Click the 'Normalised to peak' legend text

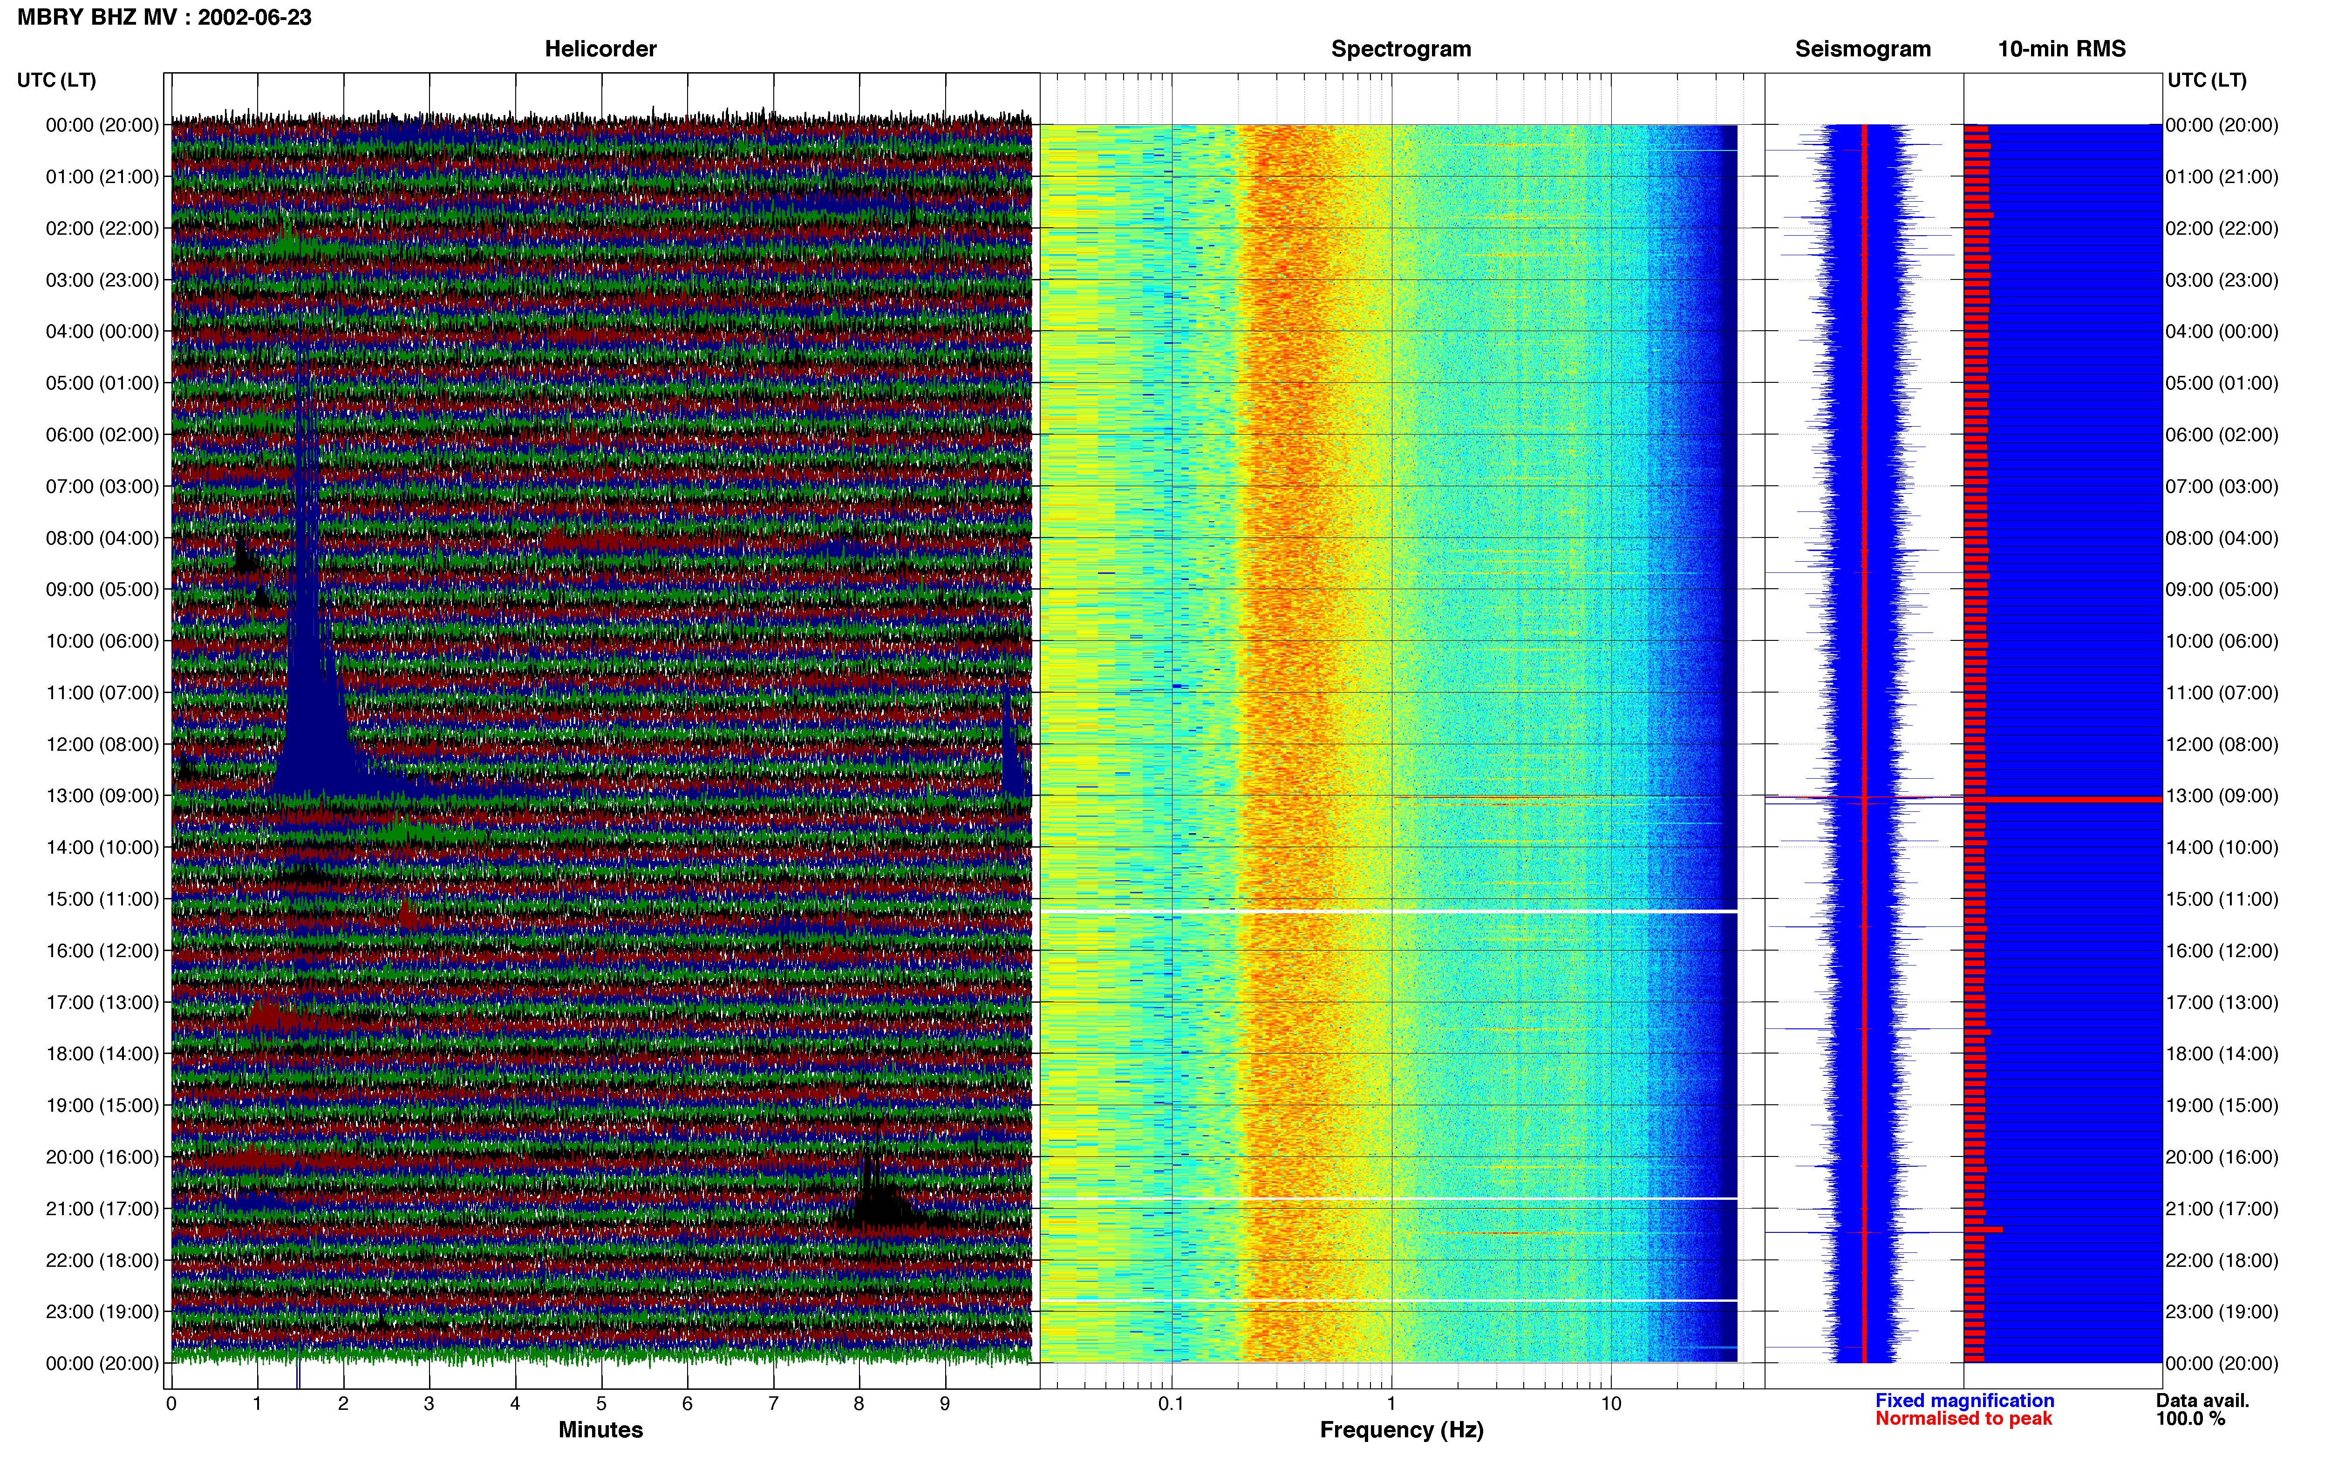1963,1419
